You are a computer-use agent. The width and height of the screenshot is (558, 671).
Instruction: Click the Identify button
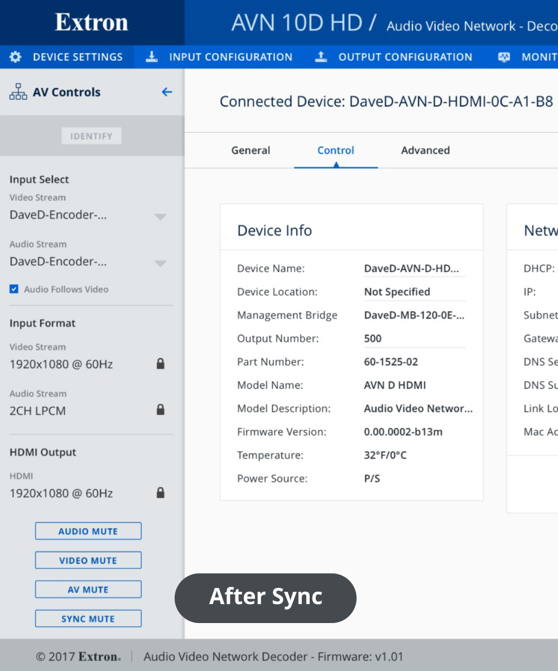[x=91, y=136]
